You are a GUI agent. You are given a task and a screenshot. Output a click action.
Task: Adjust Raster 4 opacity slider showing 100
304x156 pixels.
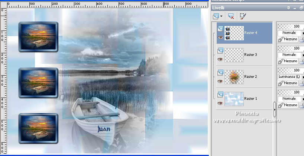(x=291, y=26)
